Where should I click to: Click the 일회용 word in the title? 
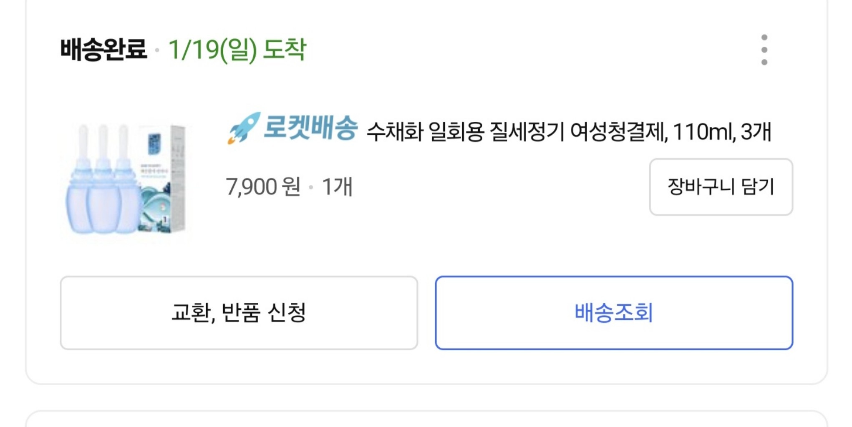coord(456,132)
